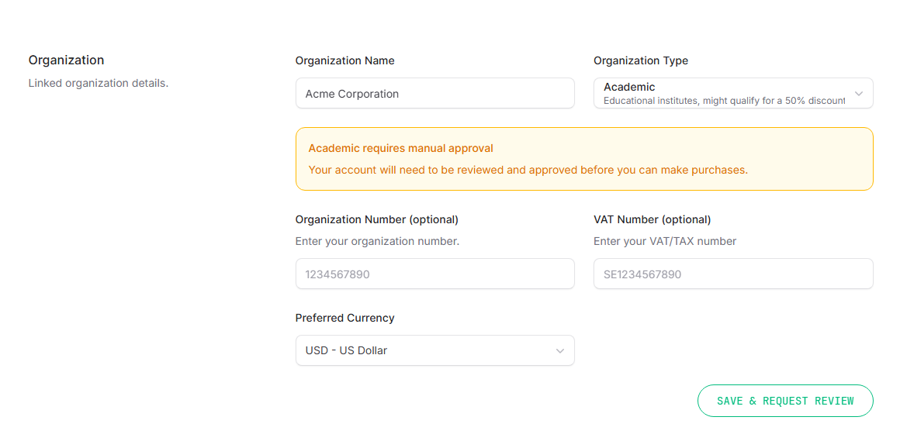Click the 'Organization Type' label
Viewport: 900px width, 448px height.
641,60
